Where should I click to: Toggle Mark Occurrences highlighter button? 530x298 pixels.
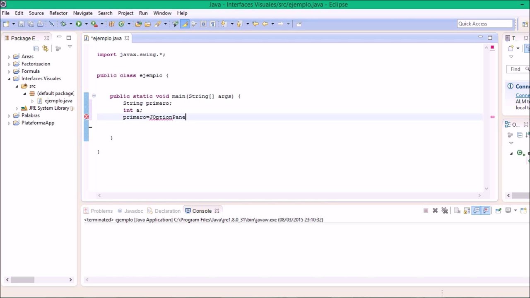(185, 24)
